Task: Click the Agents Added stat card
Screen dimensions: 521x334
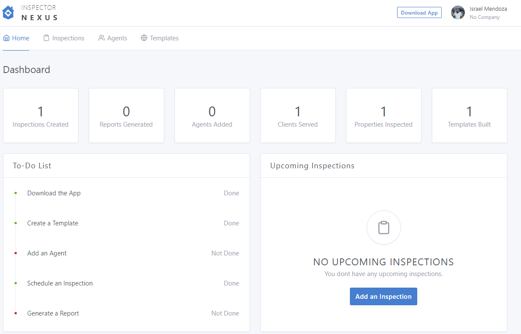Action: pos(212,115)
